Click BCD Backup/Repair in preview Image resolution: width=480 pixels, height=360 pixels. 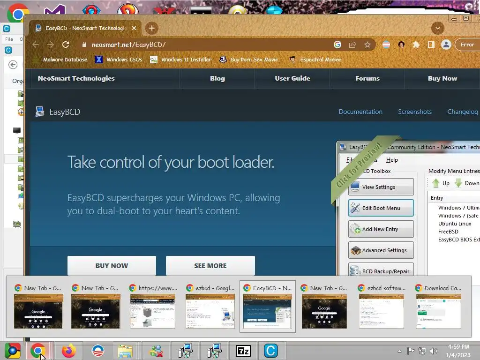[x=381, y=270]
